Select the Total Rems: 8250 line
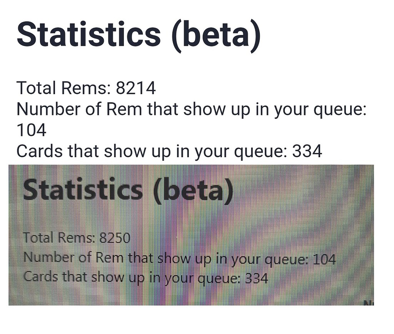This screenshot has width=394, height=334. click(77, 238)
